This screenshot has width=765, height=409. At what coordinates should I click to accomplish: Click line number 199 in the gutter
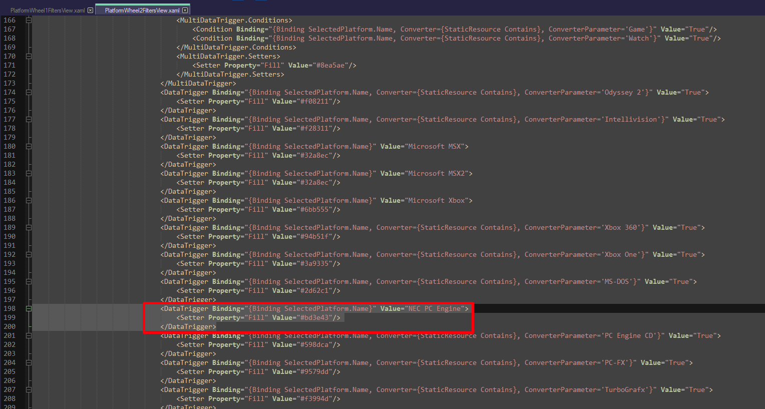pos(10,318)
